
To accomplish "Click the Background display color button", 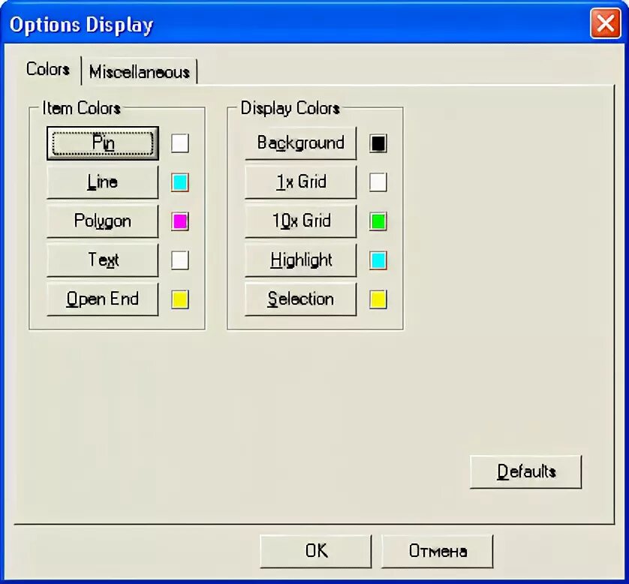I will pyautogui.click(x=300, y=143).
